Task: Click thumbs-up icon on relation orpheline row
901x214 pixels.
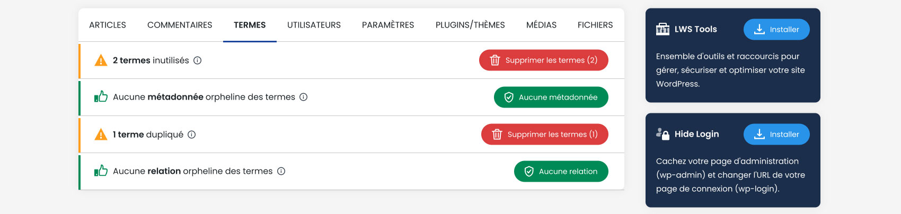Action: 101,171
